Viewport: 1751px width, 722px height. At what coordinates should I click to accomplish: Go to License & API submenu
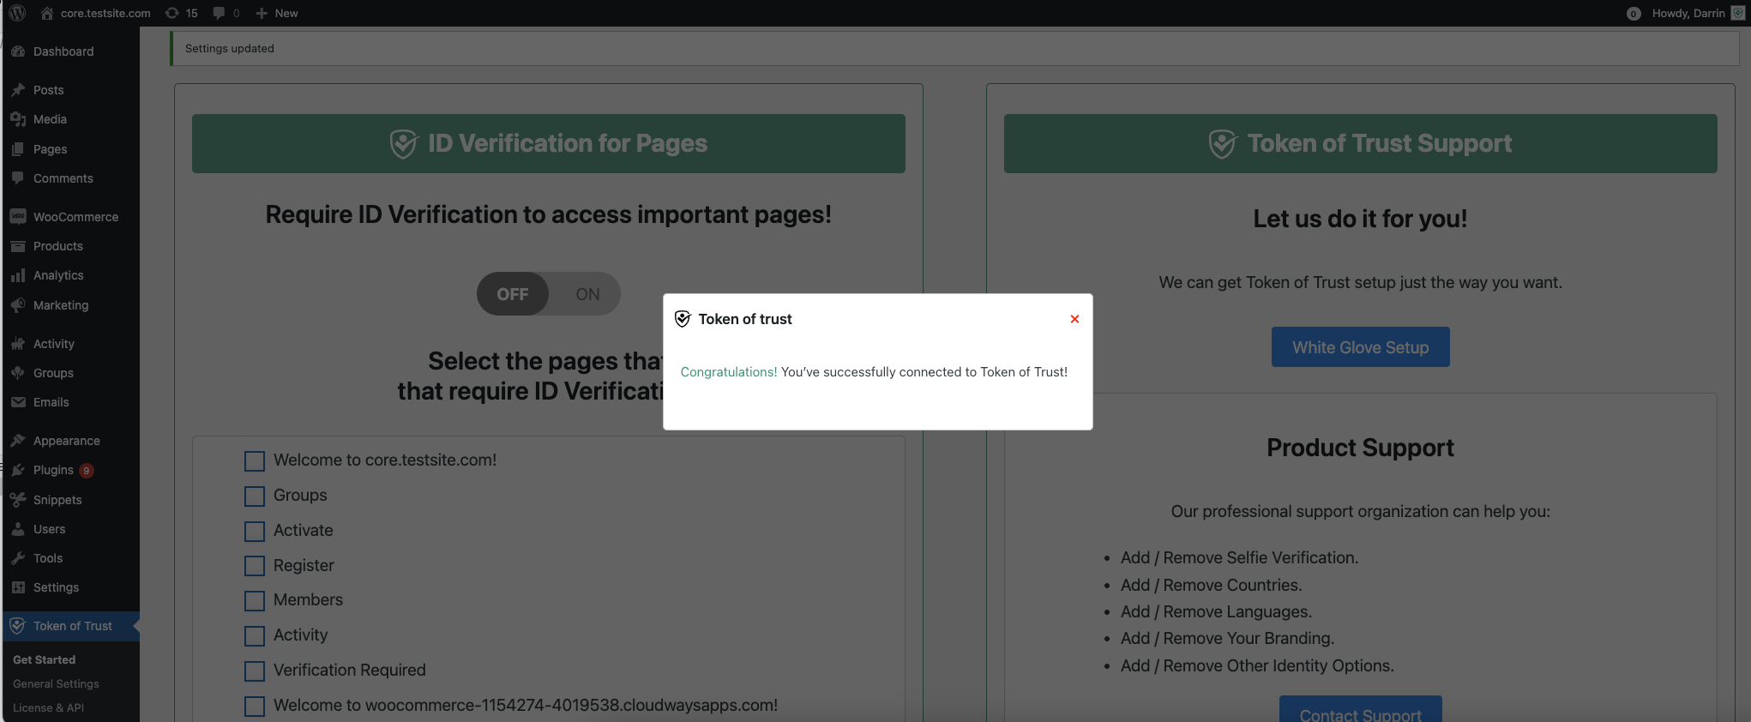[48, 707]
